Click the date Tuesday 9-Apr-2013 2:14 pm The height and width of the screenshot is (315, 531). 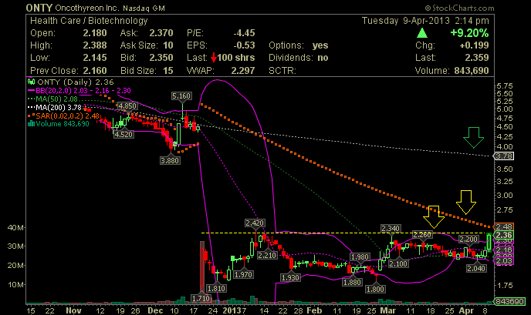tap(425, 21)
